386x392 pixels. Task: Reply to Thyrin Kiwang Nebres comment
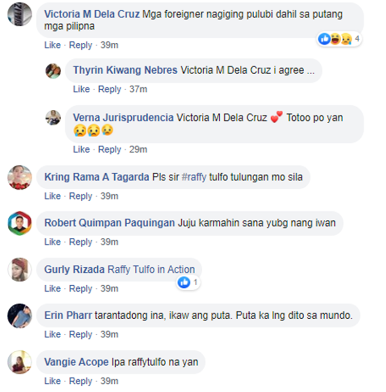[x=109, y=89]
